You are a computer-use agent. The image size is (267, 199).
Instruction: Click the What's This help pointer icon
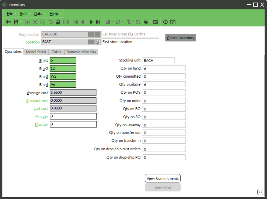(x=165, y=22)
